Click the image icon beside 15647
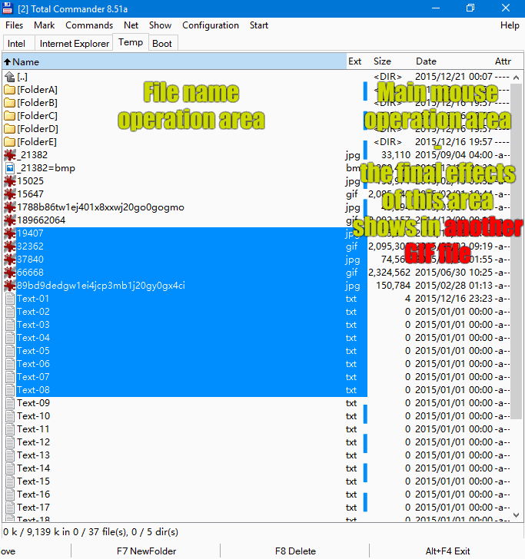Image resolution: width=525 pixels, height=559 pixels. click(10, 194)
